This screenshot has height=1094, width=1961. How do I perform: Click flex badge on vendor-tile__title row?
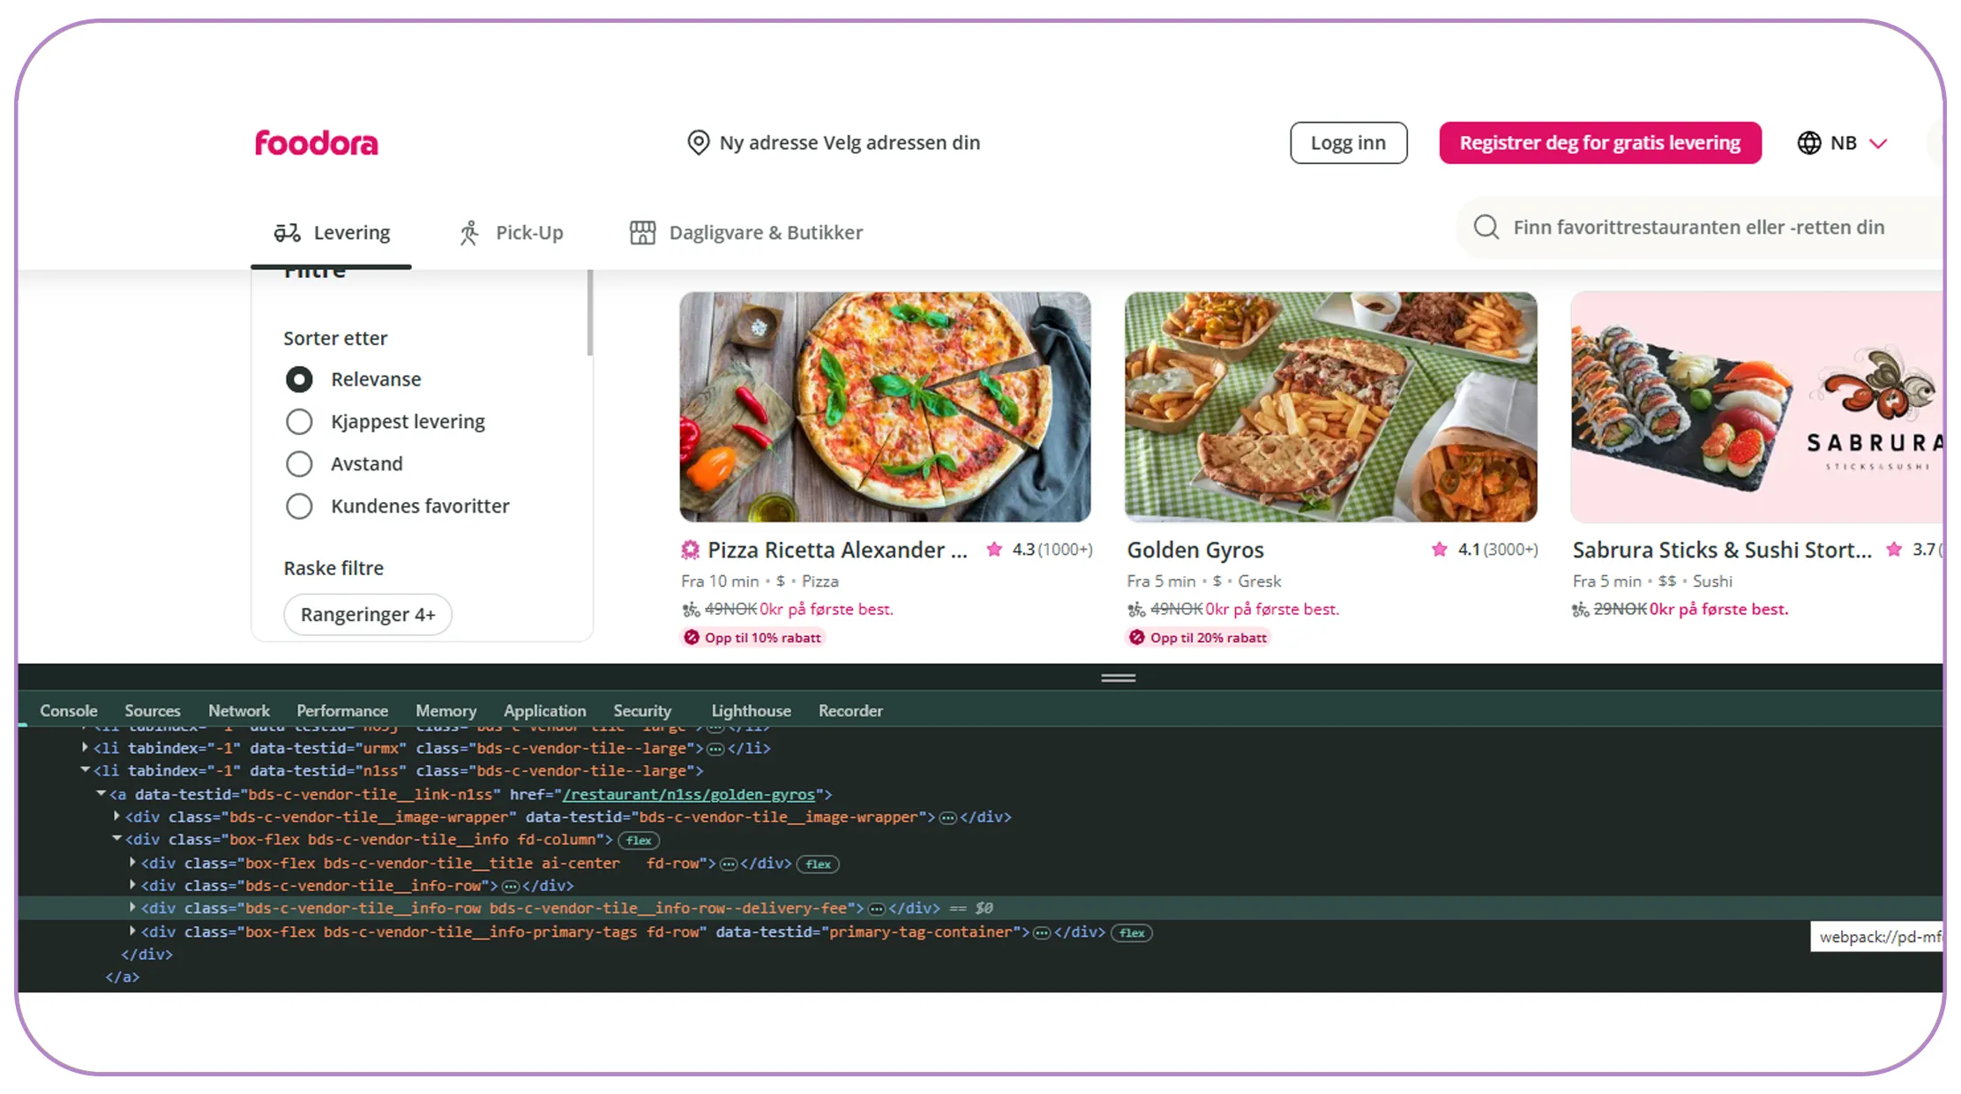[x=818, y=865]
